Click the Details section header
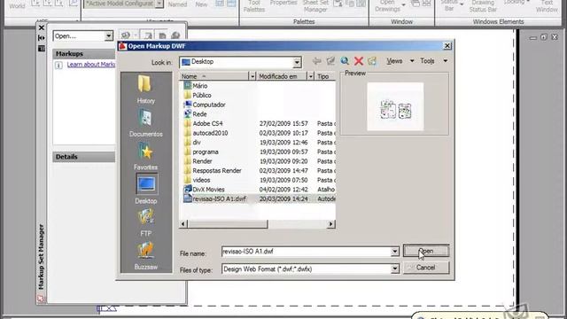The width and height of the screenshot is (567, 319). [x=84, y=157]
